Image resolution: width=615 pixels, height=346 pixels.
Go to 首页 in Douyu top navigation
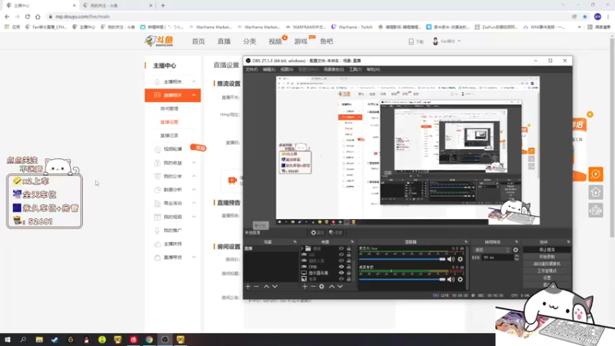pyautogui.click(x=198, y=42)
